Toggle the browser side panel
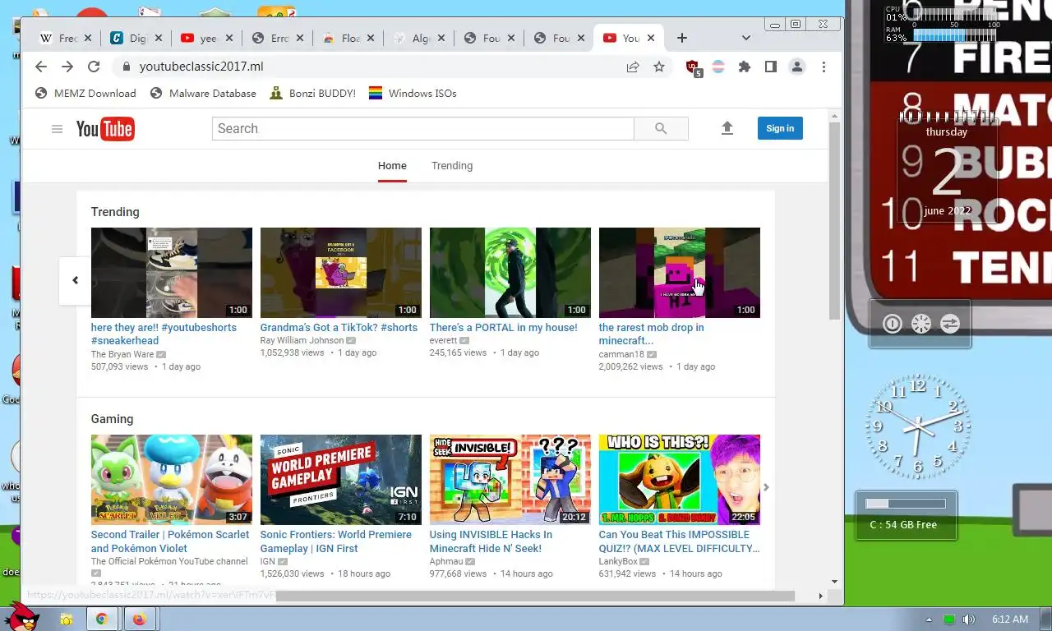Screen dimensions: 1052x631 770,67
